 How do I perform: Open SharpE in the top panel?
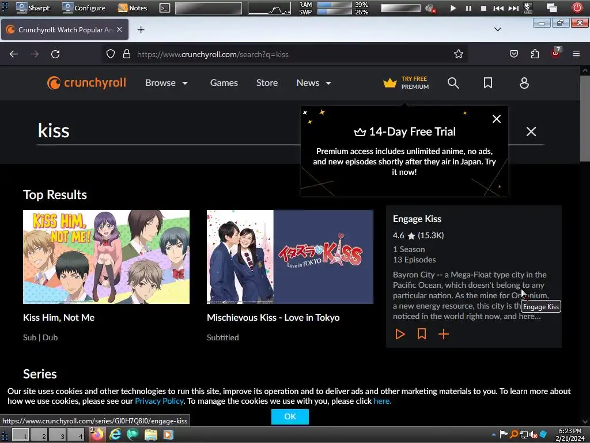coord(33,8)
